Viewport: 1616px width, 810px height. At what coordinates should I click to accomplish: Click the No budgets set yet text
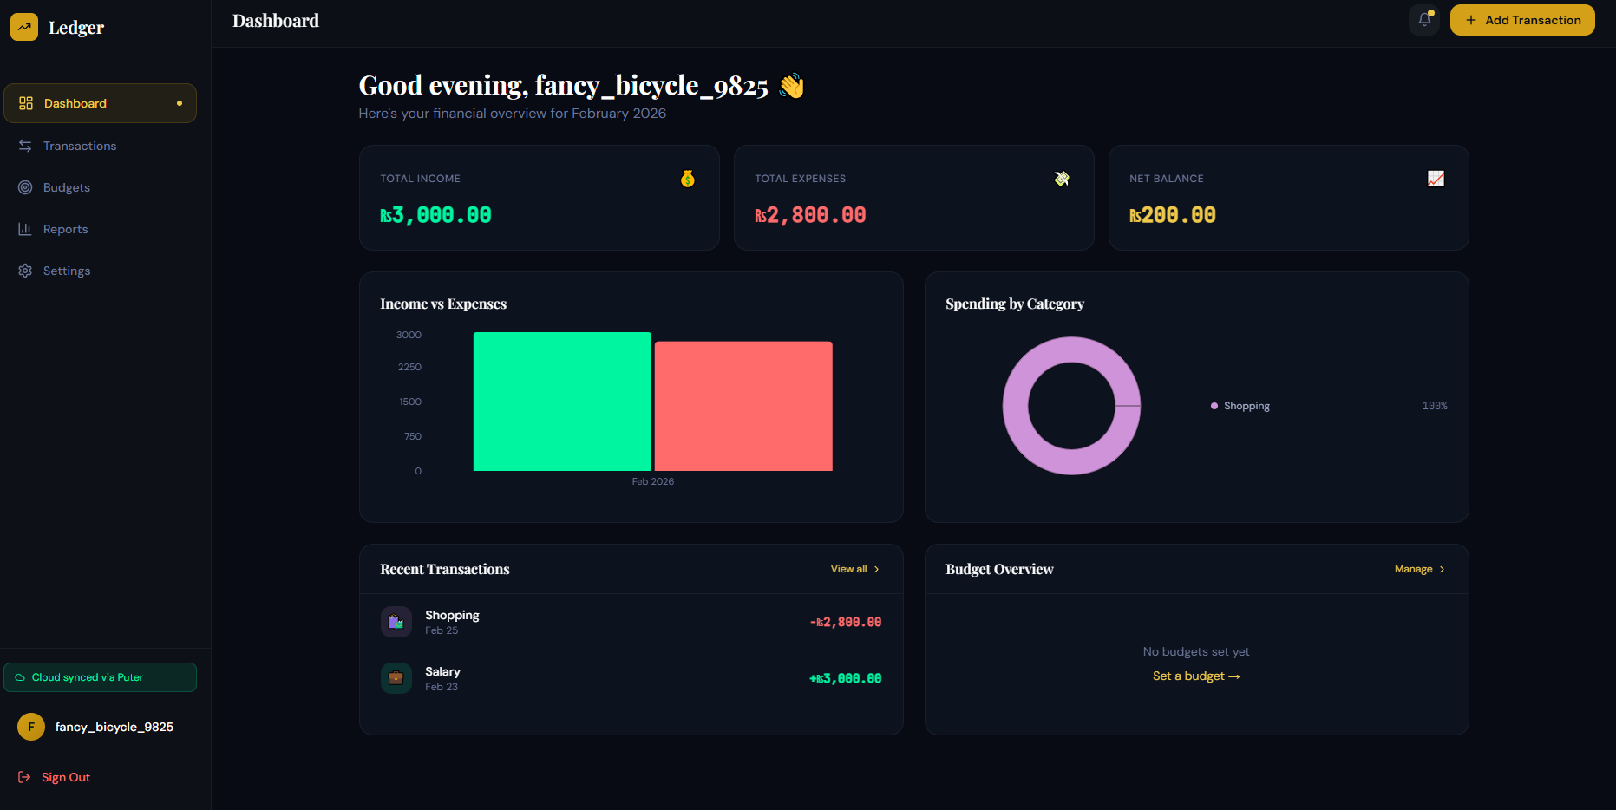1196,651
